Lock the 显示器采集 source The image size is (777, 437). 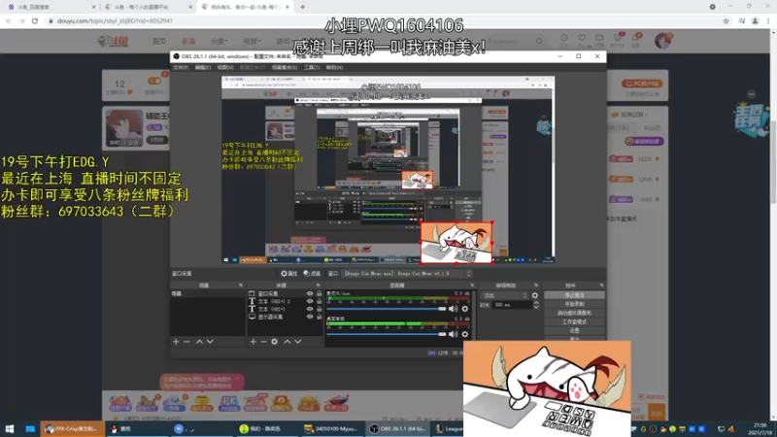pyautogui.click(x=320, y=317)
